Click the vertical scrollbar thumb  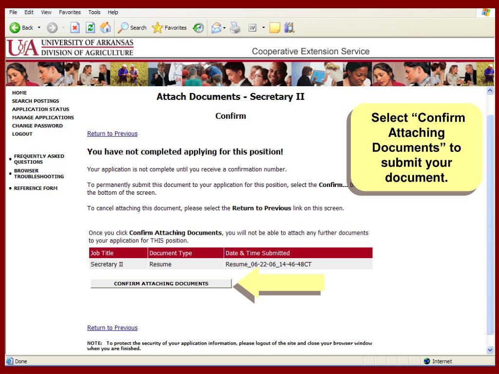(x=490, y=224)
